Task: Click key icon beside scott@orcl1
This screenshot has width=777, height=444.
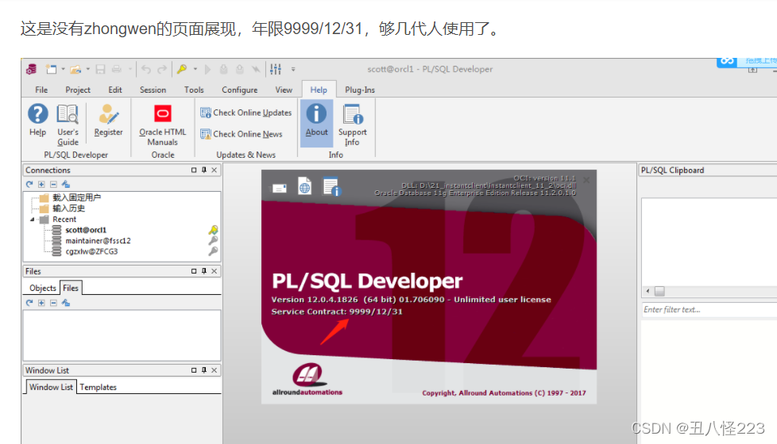Action: click(x=213, y=230)
